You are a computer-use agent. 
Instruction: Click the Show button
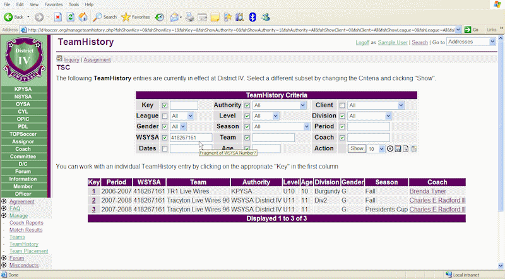coord(357,149)
